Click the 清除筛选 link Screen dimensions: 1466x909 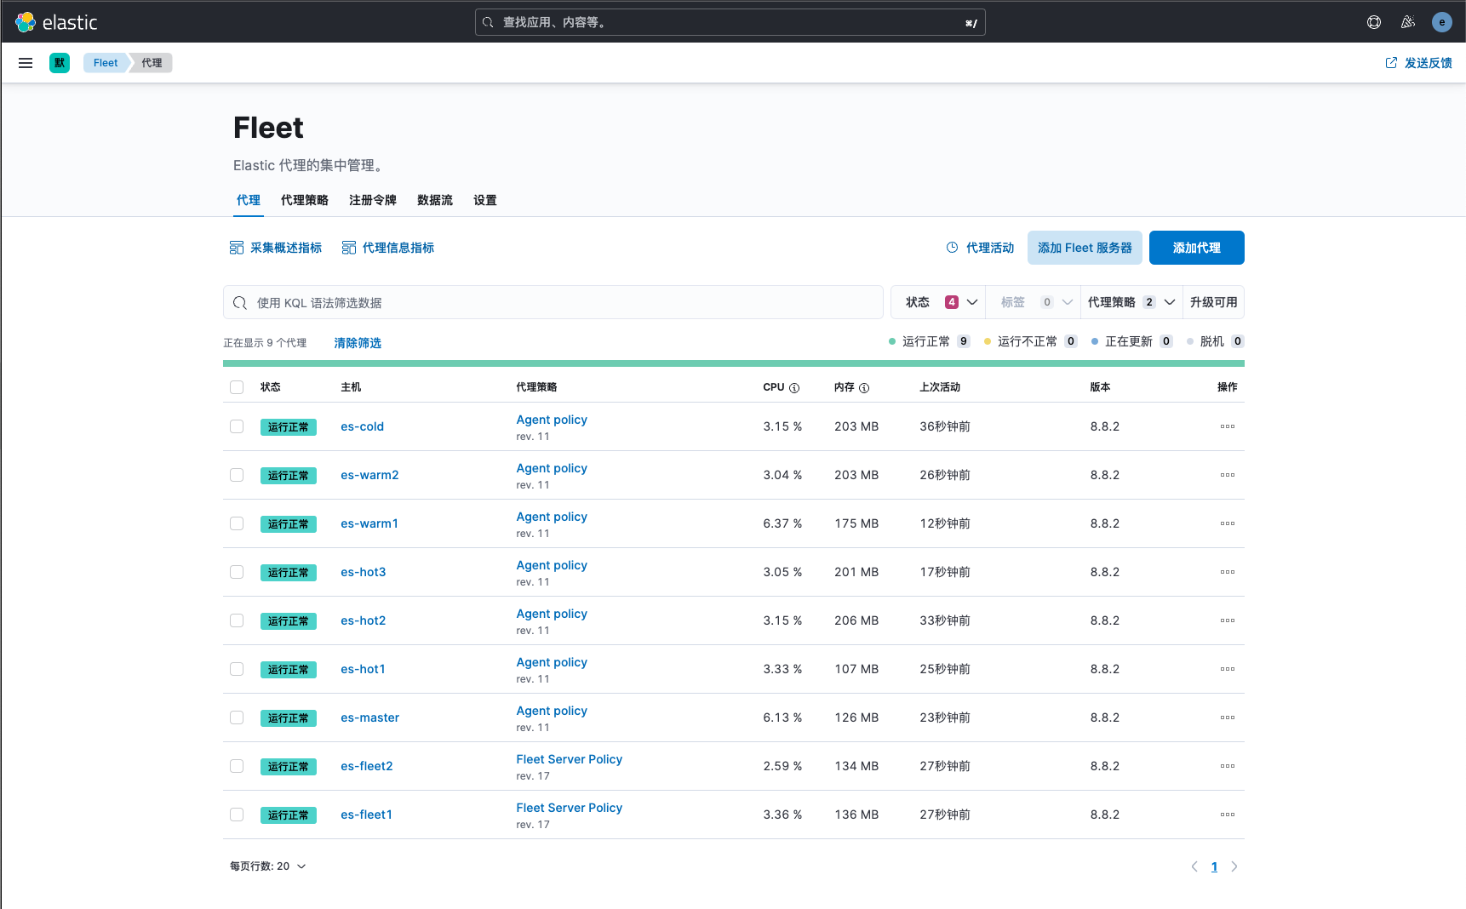point(358,343)
